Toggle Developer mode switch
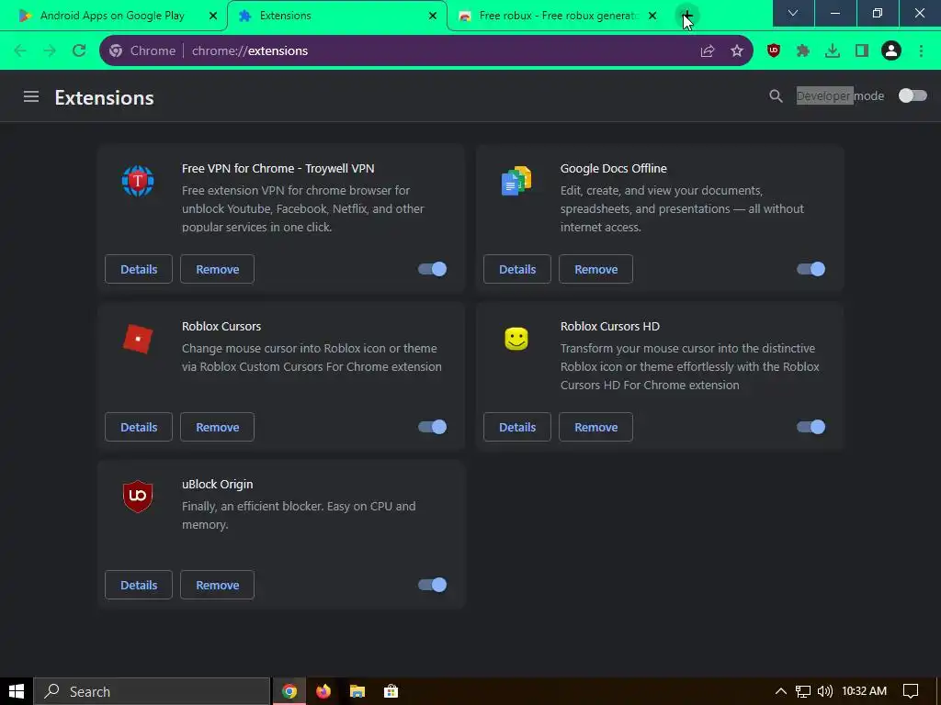 click(x=913, y=95)
